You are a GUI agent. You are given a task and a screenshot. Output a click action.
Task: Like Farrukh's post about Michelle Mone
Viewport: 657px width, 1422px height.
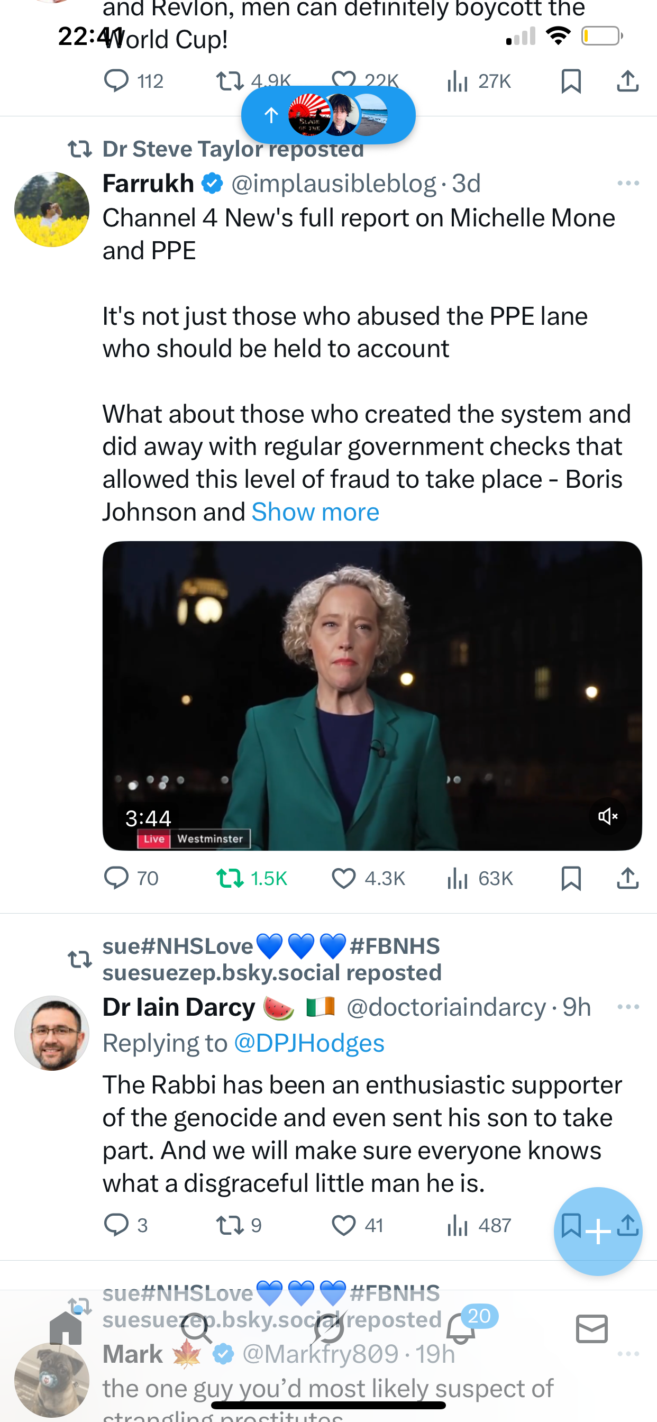point(343,878)
